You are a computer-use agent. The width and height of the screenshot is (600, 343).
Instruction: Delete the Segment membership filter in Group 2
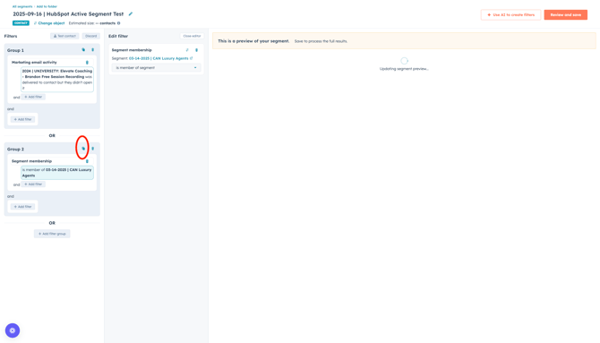pos(87,161)
